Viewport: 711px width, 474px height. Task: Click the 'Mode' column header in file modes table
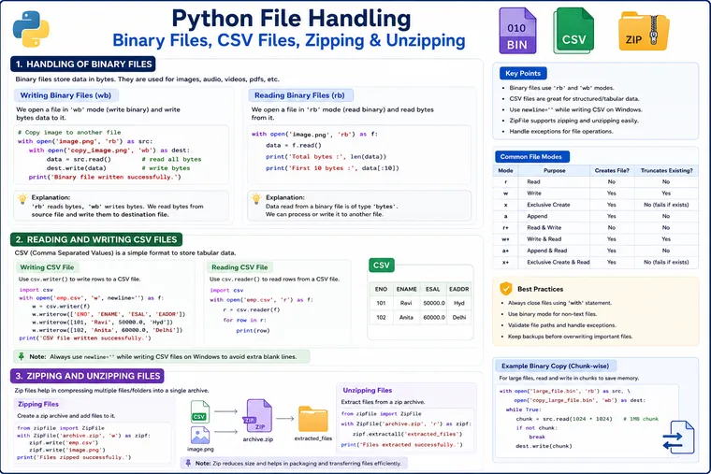(x=505, y=170)
